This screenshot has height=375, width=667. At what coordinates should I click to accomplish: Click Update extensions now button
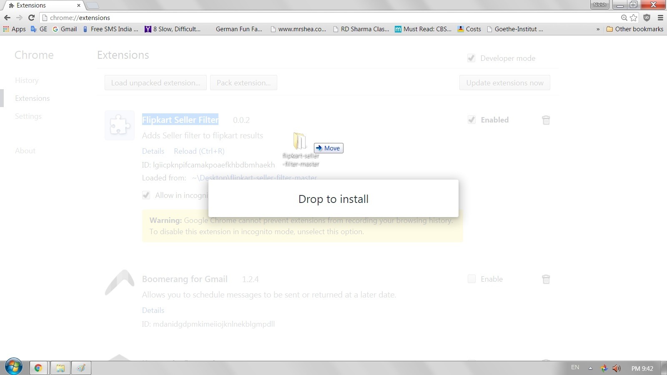tap(505, 82)
